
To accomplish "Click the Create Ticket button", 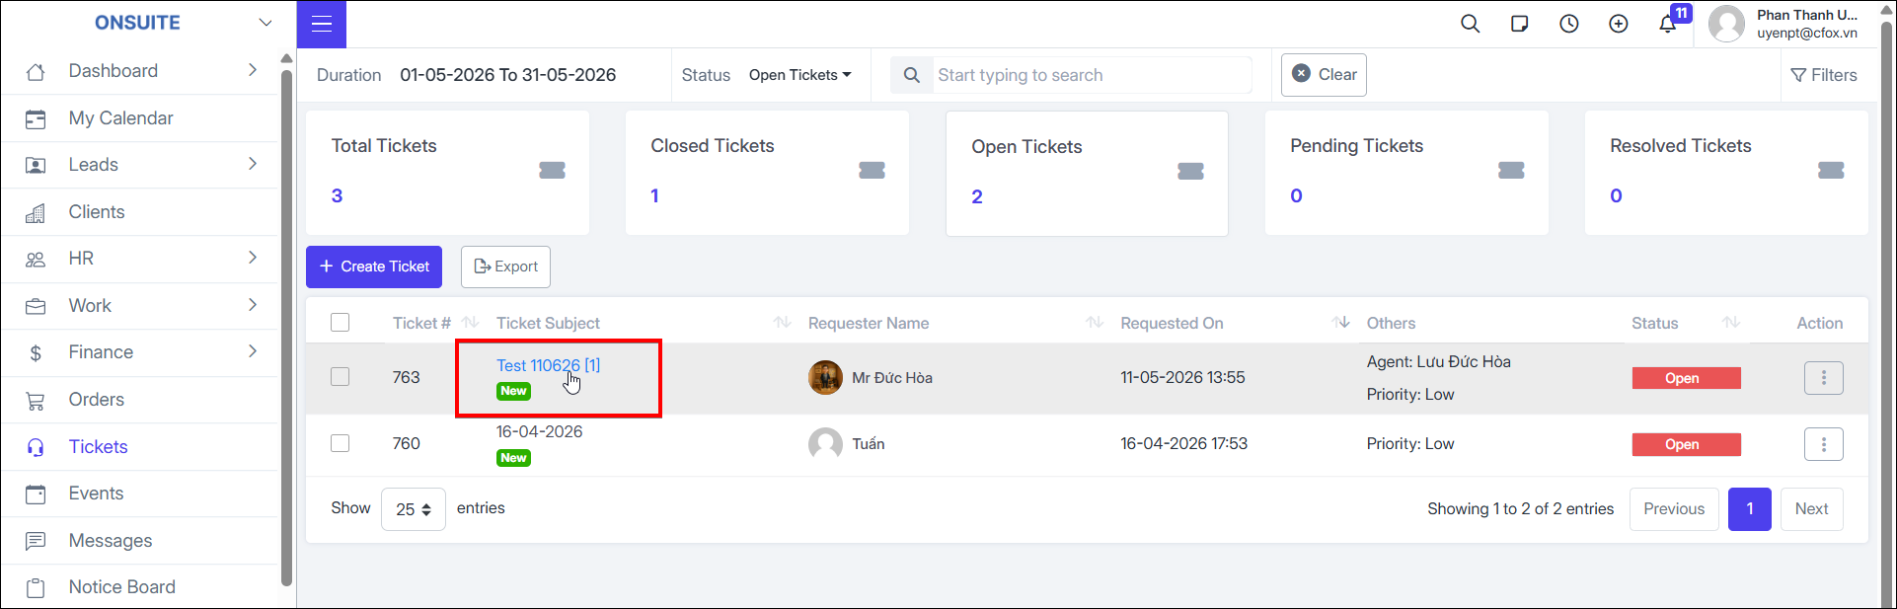I will pos(374,266).
